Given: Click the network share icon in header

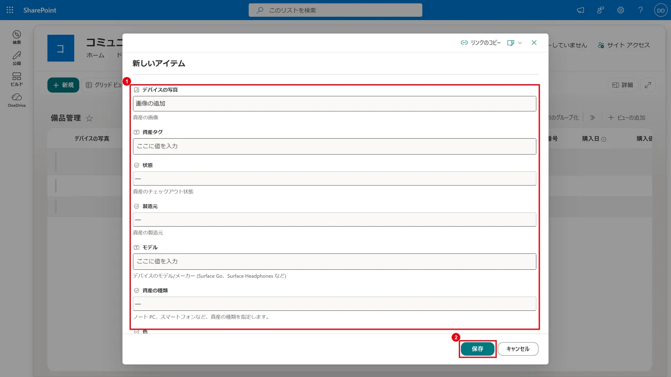Looking at the screenshot, I should 601,10.
